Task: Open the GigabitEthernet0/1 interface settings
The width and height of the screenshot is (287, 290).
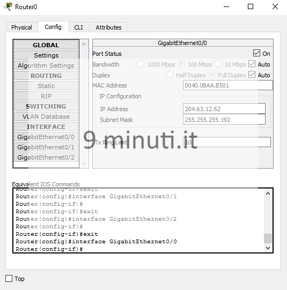Action: (46, 147)
